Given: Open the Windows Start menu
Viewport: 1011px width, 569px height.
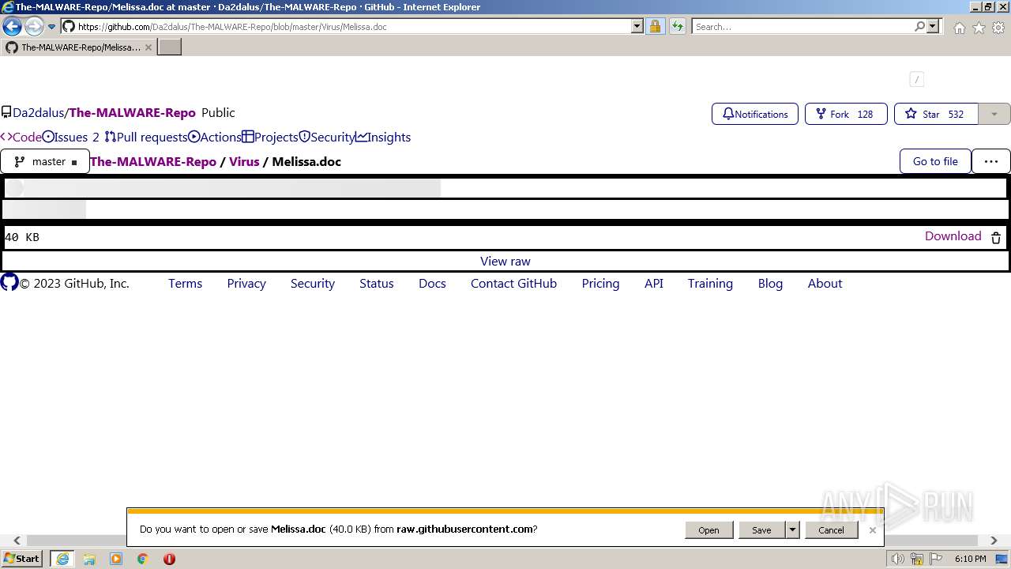Looking at the screenshot, I should 22,559.
